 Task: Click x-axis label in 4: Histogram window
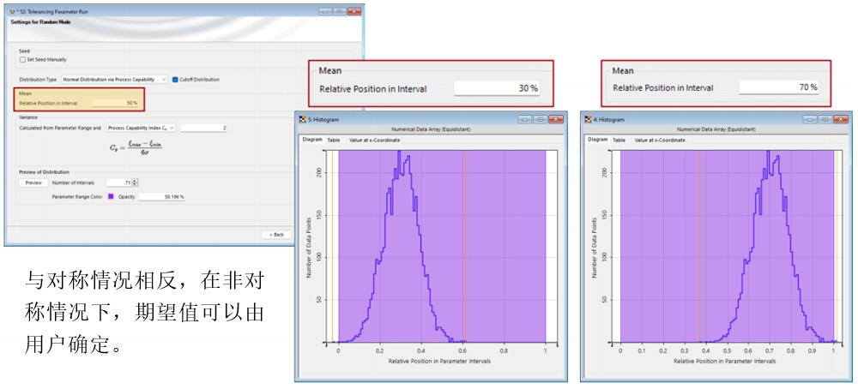point(724,361)
